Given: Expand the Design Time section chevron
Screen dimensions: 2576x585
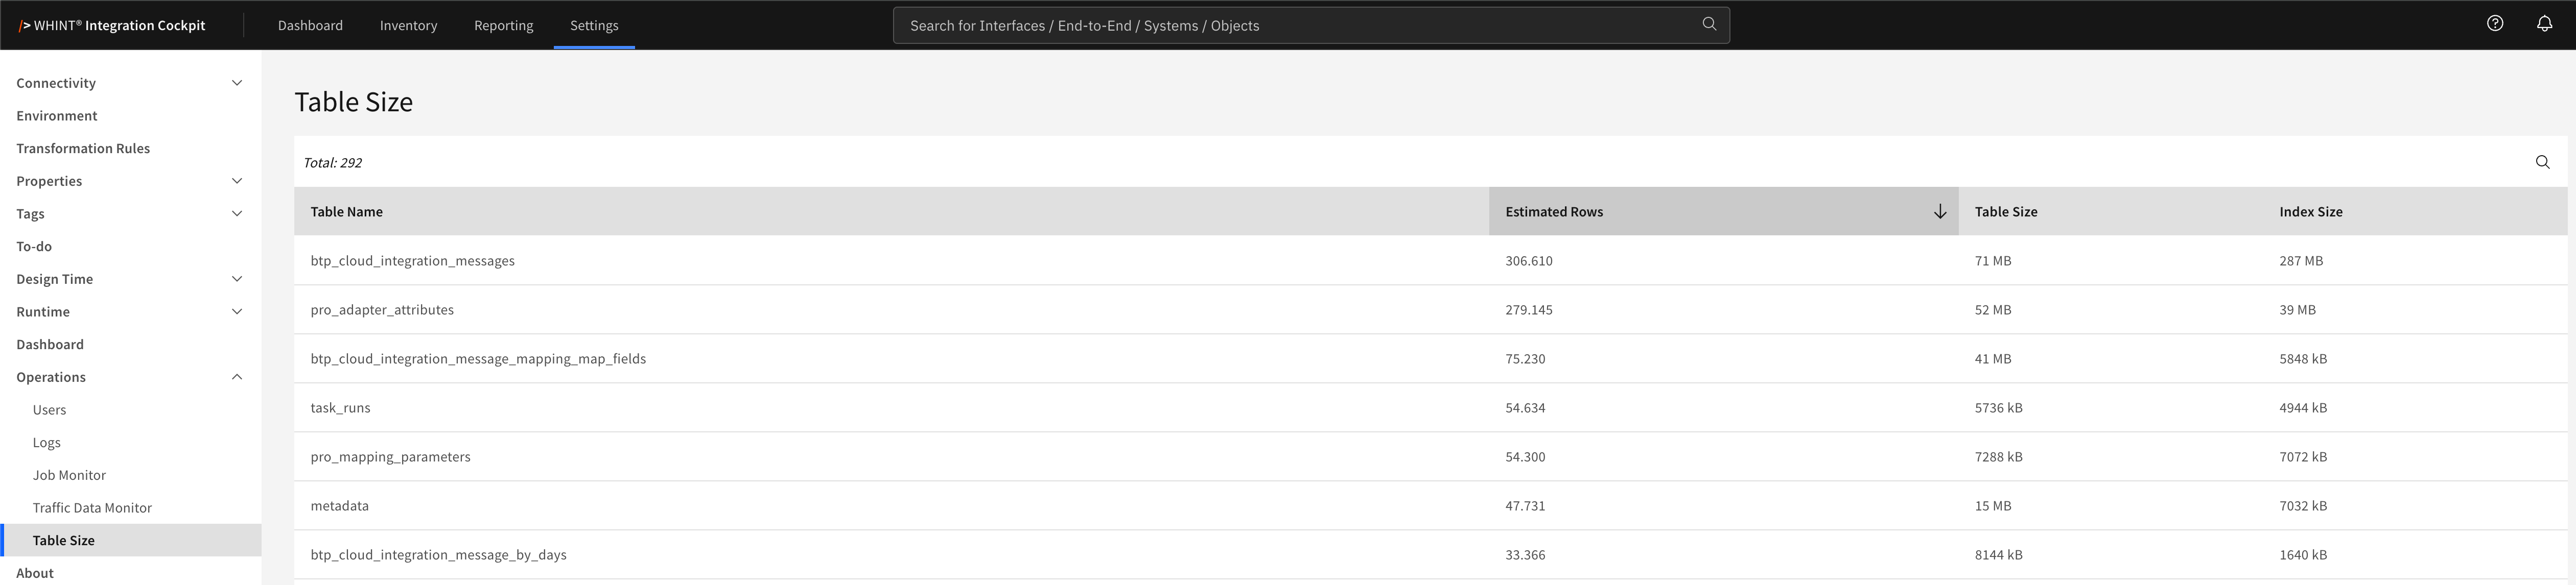Looking at the screenshot, I should click(x=237, y=279).
